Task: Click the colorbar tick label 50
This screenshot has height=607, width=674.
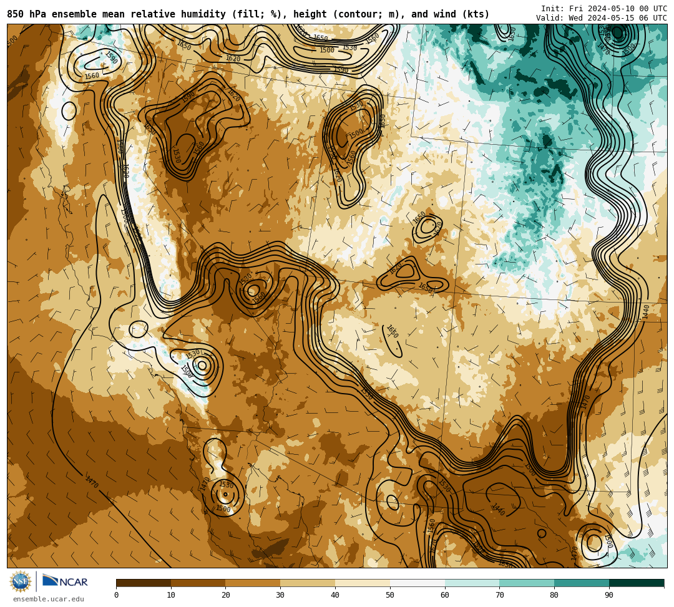Action: [x=390, y=595]
